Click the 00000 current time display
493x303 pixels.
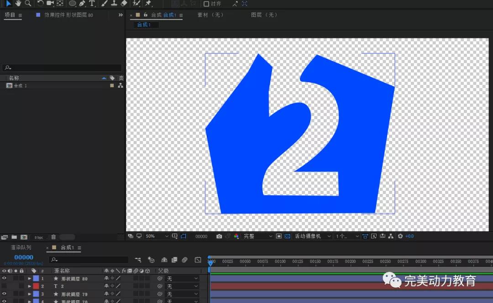pos(24,257)
